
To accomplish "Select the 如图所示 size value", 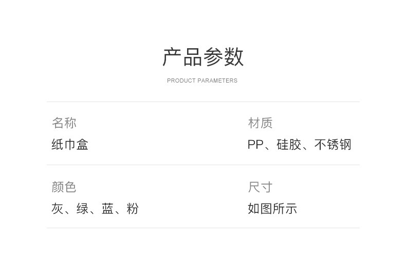I will pyautogui.click(x=272, y=209).
